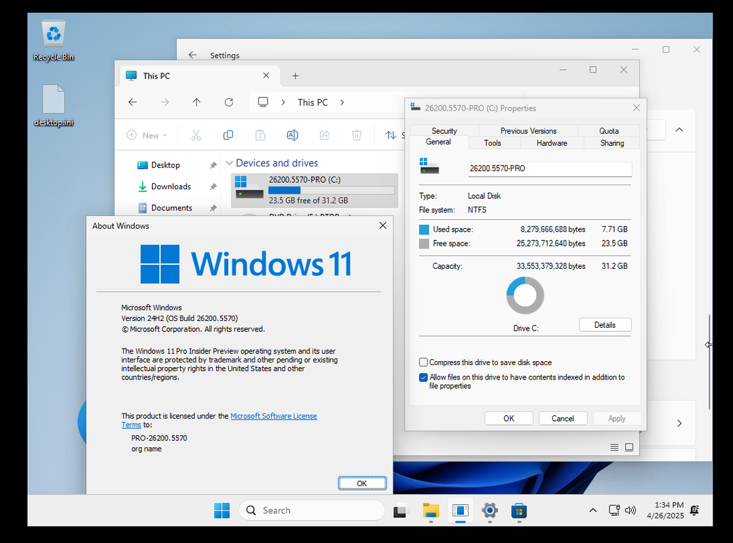Add a new File Explorer tab
Image resolution: width=733 pixels, height=543 pixels.
click(296, 75)
